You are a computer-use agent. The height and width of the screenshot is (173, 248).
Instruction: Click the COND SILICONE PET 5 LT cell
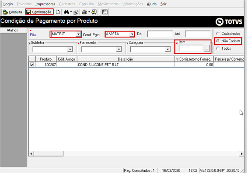126,65
